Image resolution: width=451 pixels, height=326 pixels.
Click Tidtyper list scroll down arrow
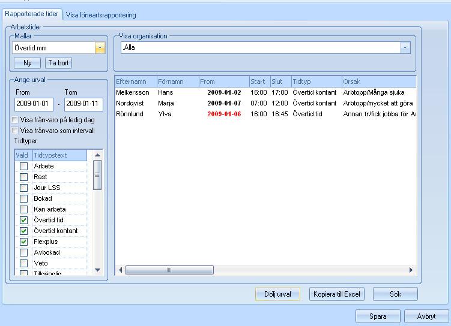click(97, 270)
